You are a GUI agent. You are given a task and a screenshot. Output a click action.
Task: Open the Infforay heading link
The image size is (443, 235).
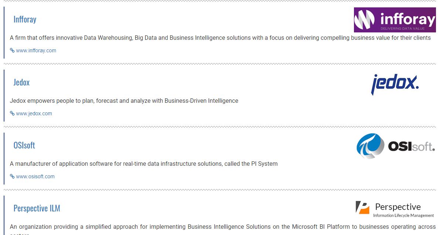25,19
